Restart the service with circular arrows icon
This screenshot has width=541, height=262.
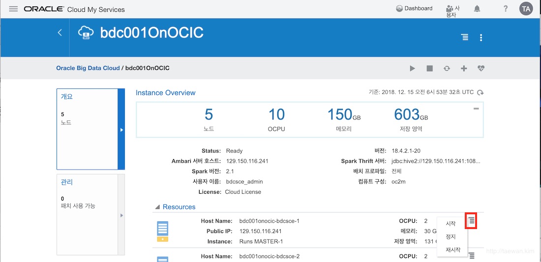click(x=447, y=69)
